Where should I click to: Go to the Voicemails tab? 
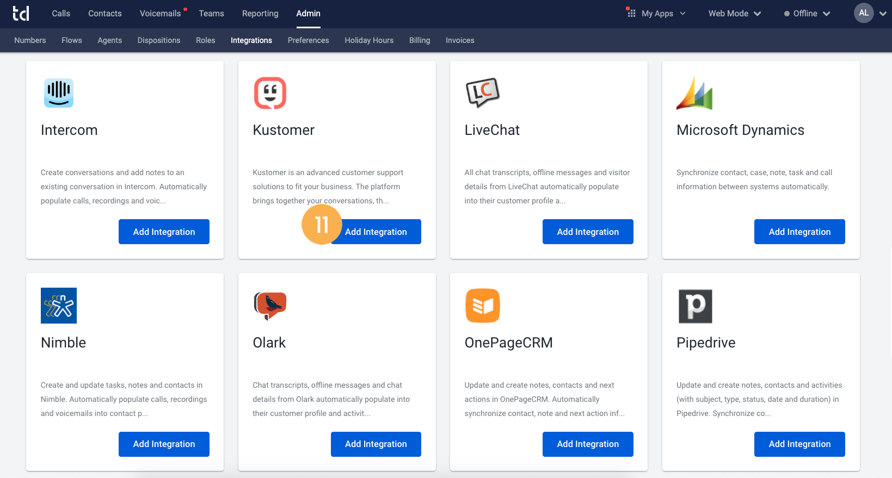[160, 14]
